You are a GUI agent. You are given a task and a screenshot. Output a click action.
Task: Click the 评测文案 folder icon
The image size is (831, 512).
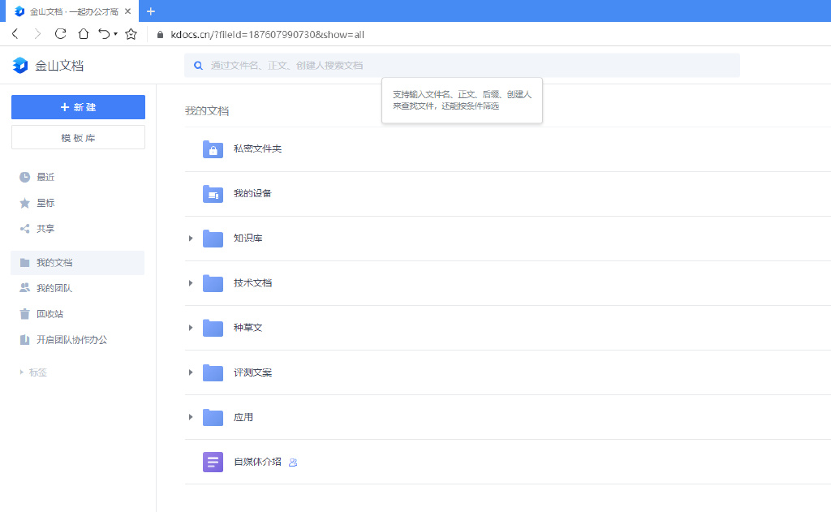[213, 372]
